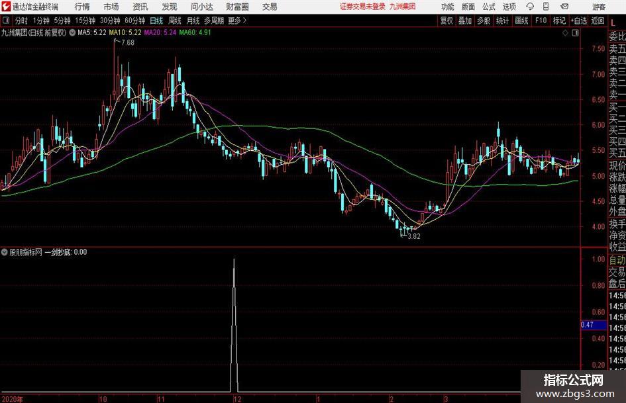The width and height of the screenshot is (626, 403).
Task: Open the mobile phone icon
Action: tap(546, 7)
